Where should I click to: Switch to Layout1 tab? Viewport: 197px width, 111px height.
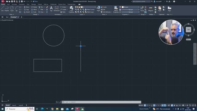[14, 105]
